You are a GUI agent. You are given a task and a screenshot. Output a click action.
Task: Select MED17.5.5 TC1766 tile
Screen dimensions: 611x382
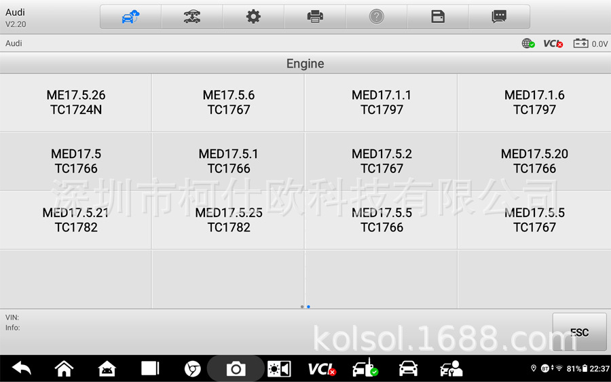coord(382,220)
